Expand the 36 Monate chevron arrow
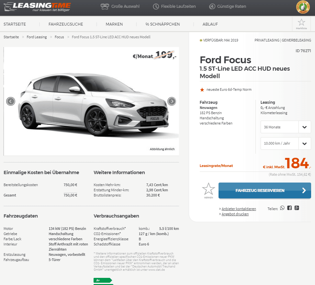 tap(305, 127)
